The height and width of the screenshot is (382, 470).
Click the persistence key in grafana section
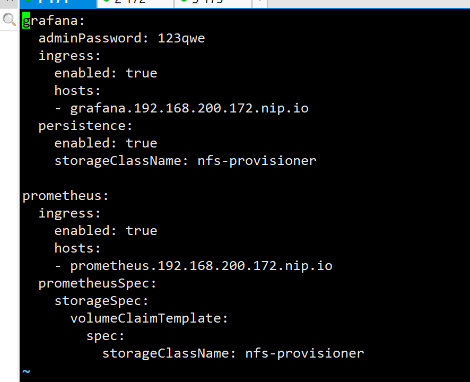[x=85, y=126]
